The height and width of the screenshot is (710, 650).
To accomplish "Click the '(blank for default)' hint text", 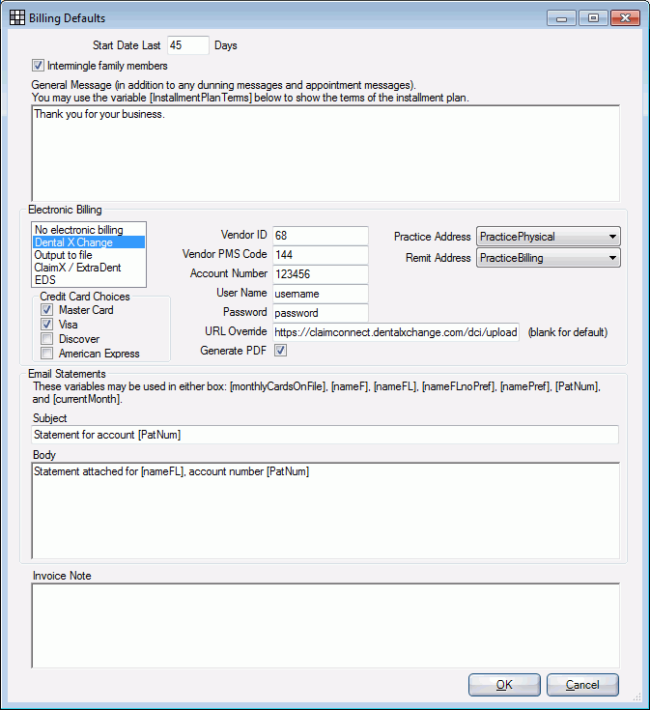I will point(568,332).
